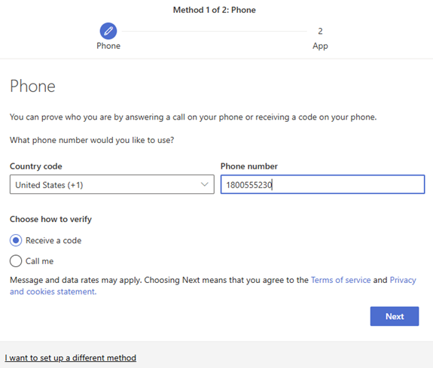Click the Next button
The width and height of the screenshot is (433, 368).
(395, 316)
